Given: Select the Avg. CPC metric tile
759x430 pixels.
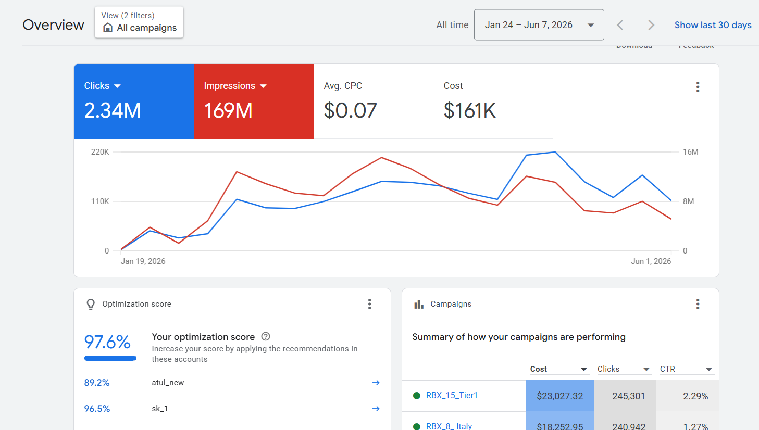Looking at the screenshot, I should tap(373, 101).
